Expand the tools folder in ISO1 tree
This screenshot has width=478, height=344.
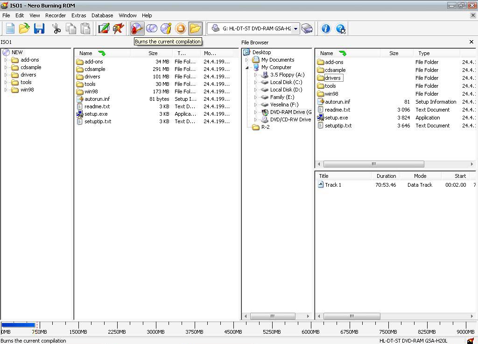point(6,82)
